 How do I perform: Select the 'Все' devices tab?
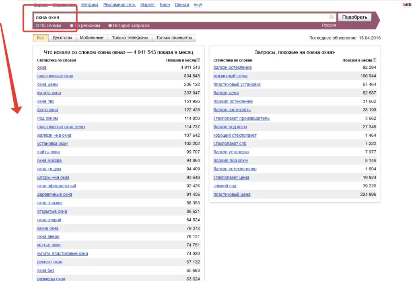41,38
